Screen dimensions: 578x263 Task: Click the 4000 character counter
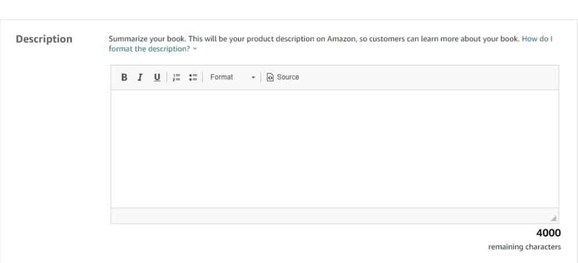pos(549,233)
